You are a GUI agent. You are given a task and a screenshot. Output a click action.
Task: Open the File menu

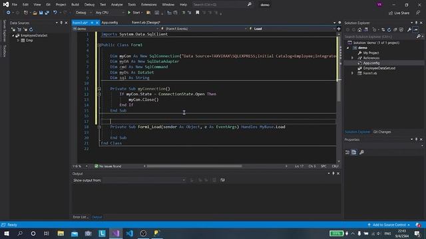pos(15,5)
